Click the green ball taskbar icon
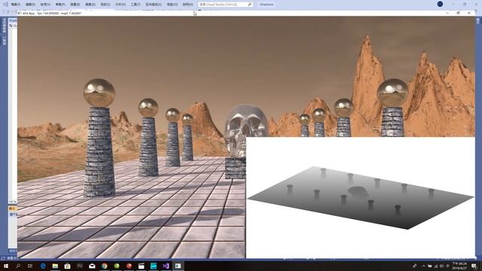Image resolution: width=482 pixels, height=271 pixels. pos(117,266)
